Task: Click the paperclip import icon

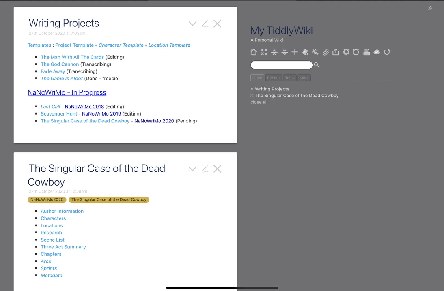Action: tap(325, 52)
